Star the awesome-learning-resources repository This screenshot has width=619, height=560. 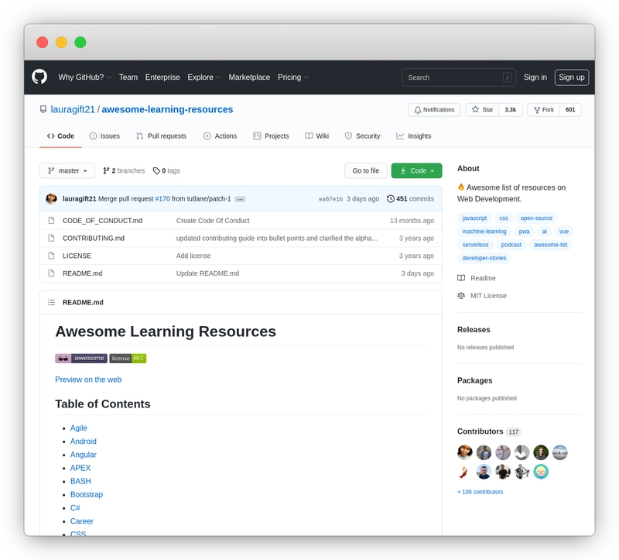(x=482, y=110)
